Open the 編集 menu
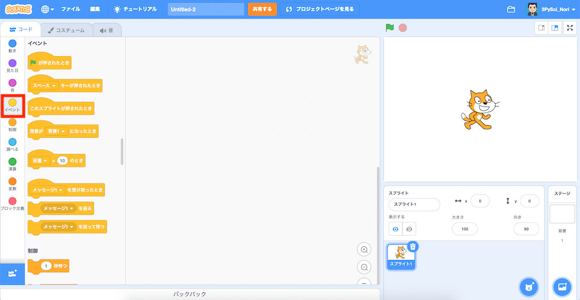The image size is (580, 300). coord(95,9)
